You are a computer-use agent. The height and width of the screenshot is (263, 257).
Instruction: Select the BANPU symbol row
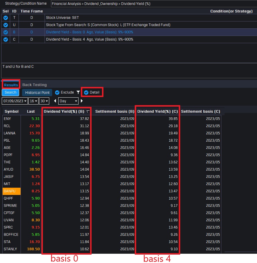click(x=12, y=191)
